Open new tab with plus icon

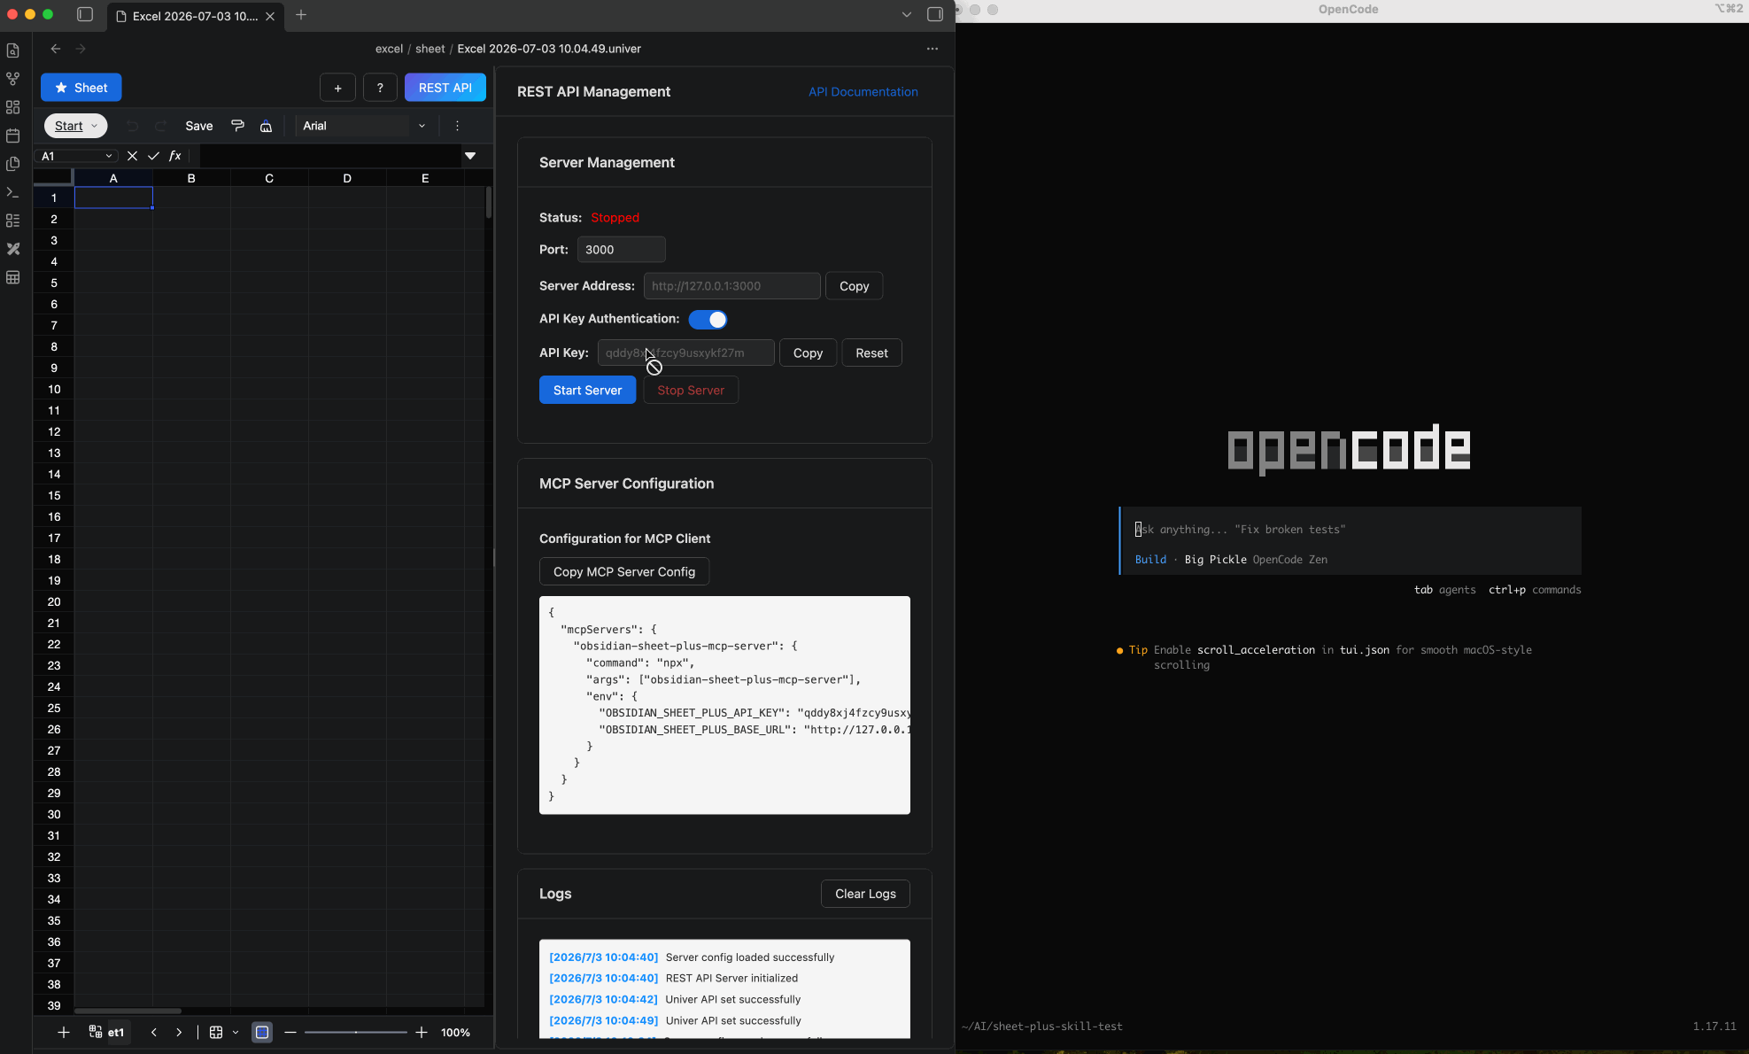(301, 15)
